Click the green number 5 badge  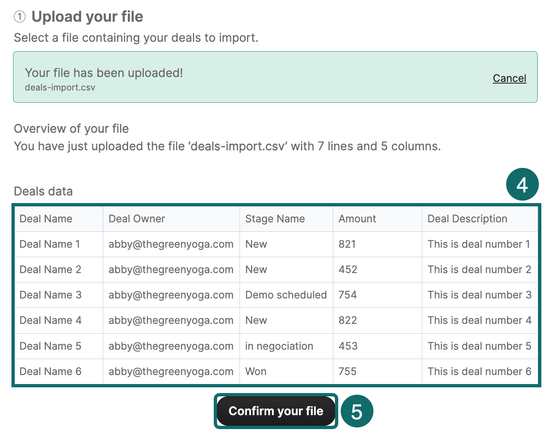[x=357, y=411]
